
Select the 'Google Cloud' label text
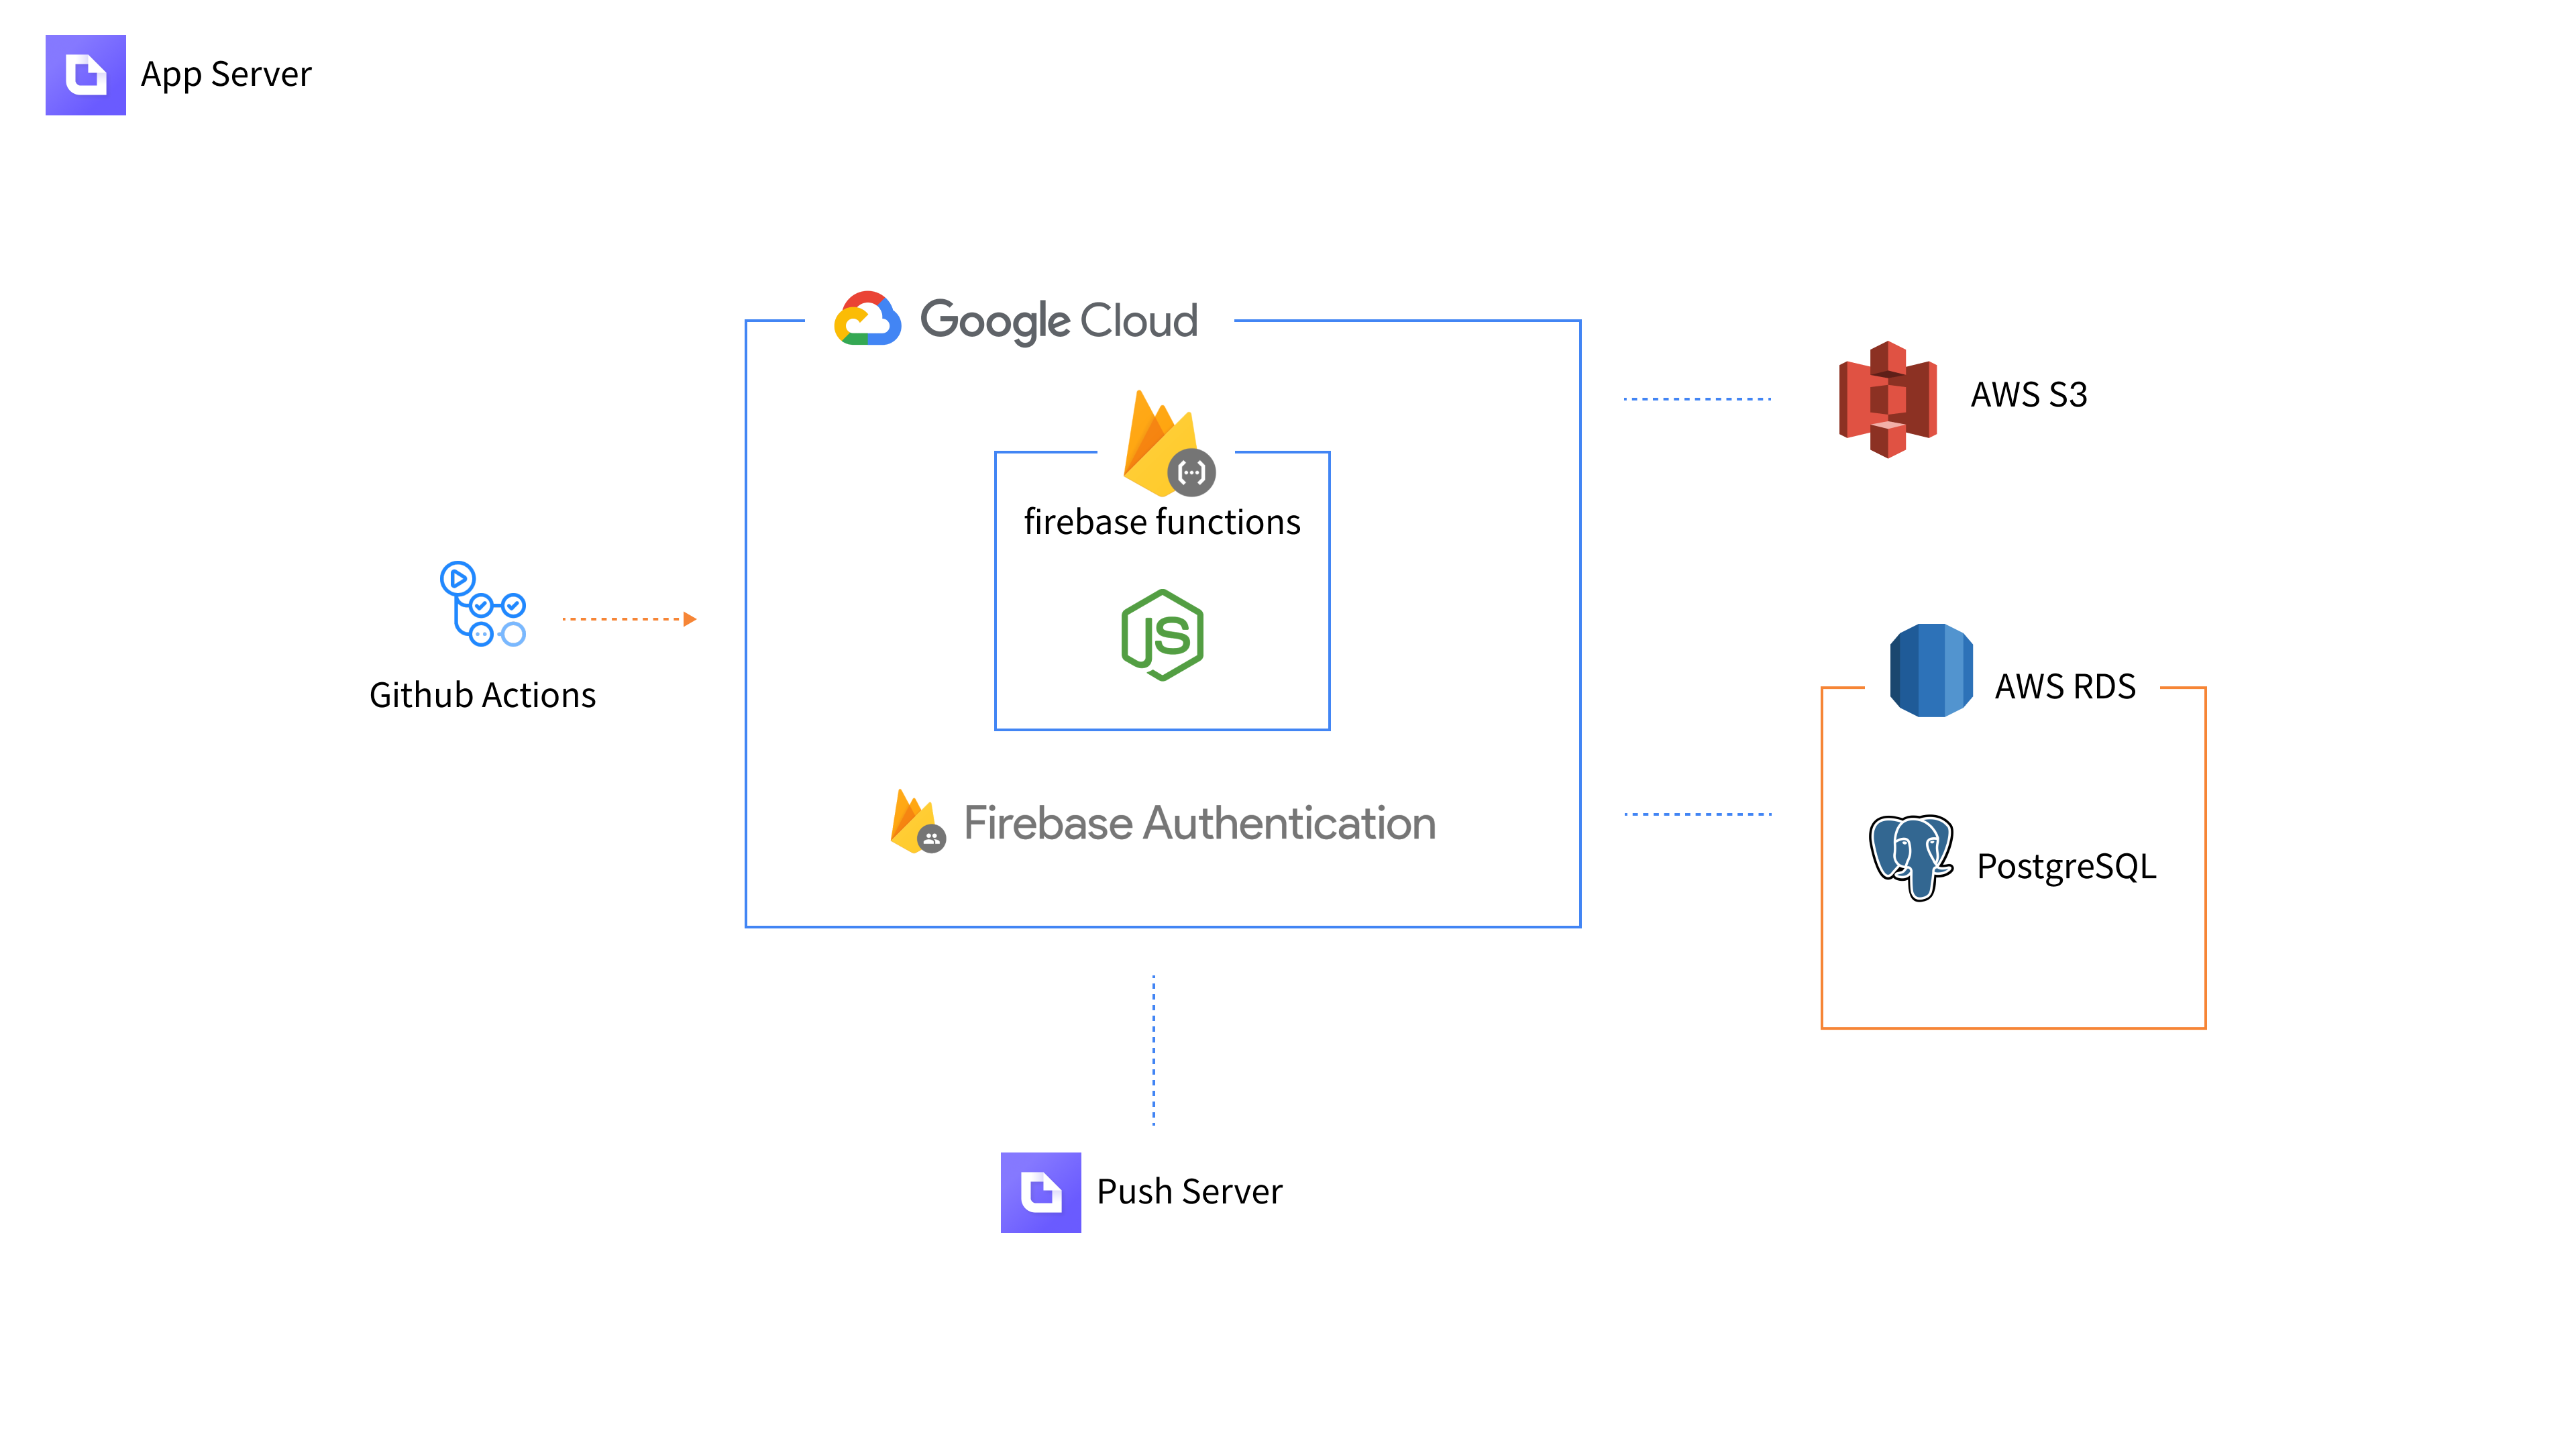(x=1058, y=321)
